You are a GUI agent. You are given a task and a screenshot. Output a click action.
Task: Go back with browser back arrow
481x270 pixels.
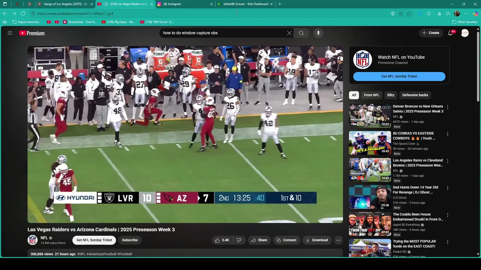pos(5,13)
